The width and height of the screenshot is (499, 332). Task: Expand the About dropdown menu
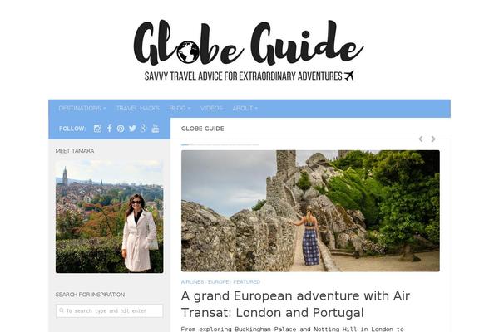pyautogui.click(x=245, y=109)
